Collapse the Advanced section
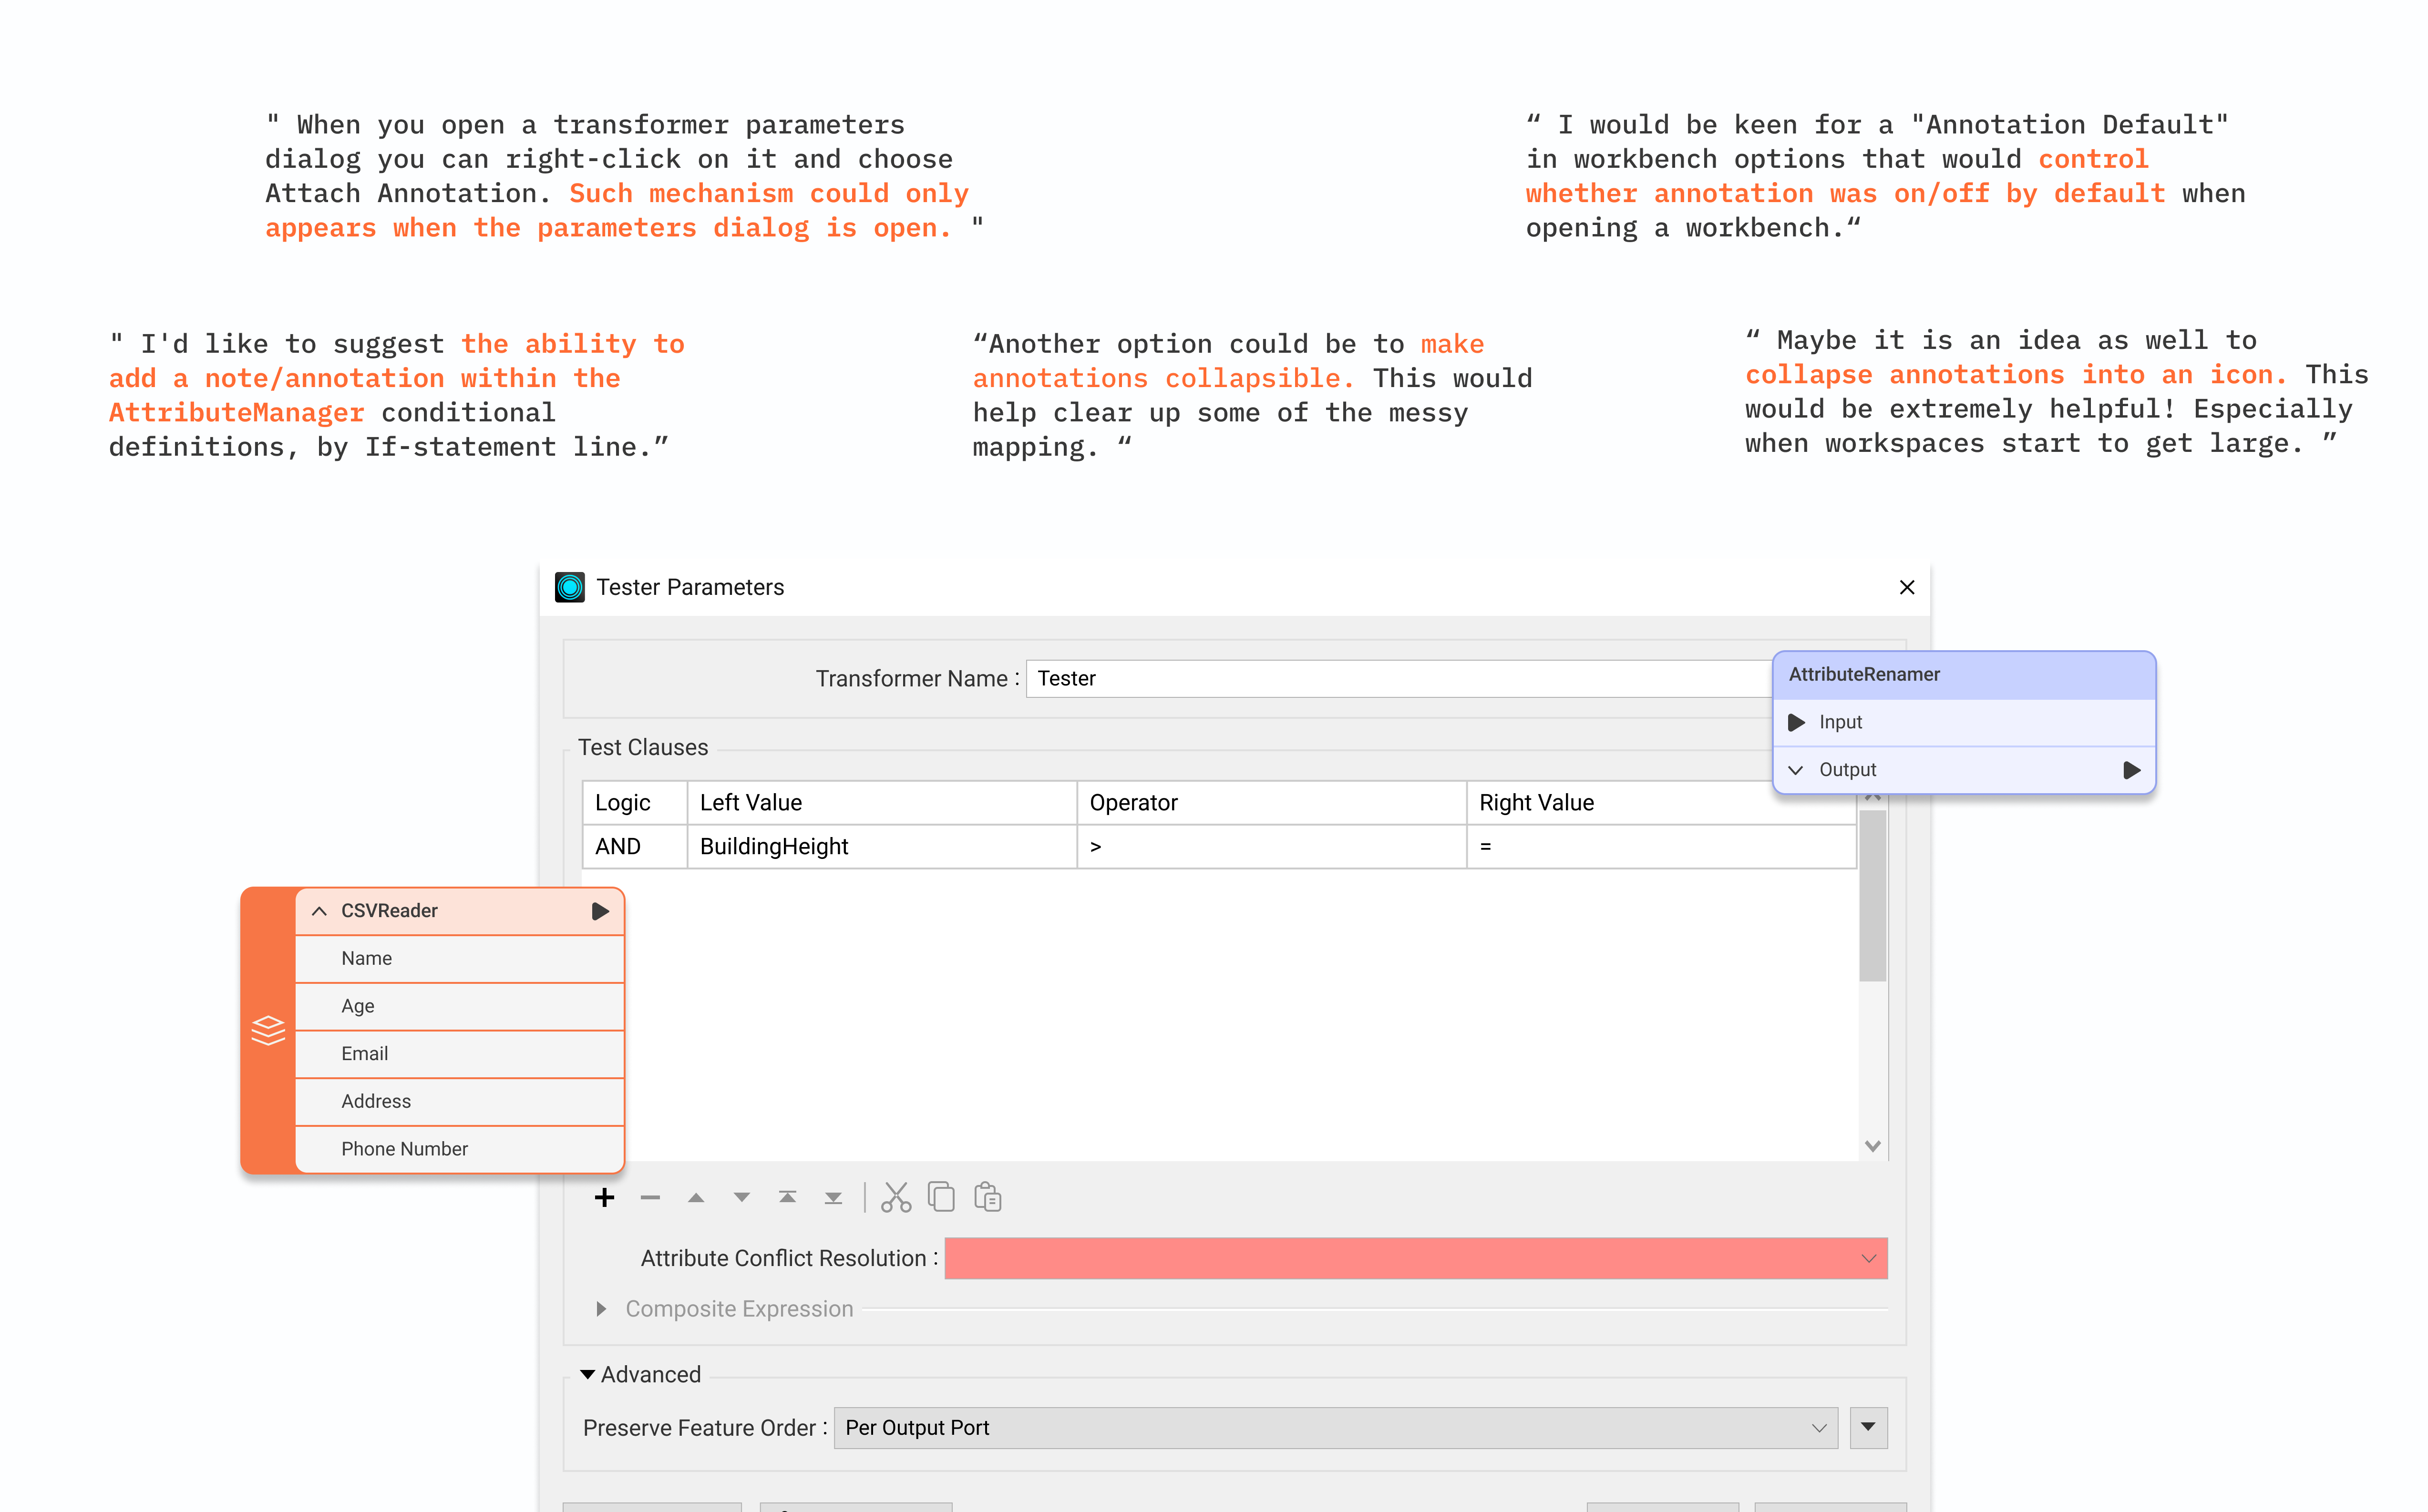The height and width of the screenshot is (1512, 2428). click(588, 1374)
